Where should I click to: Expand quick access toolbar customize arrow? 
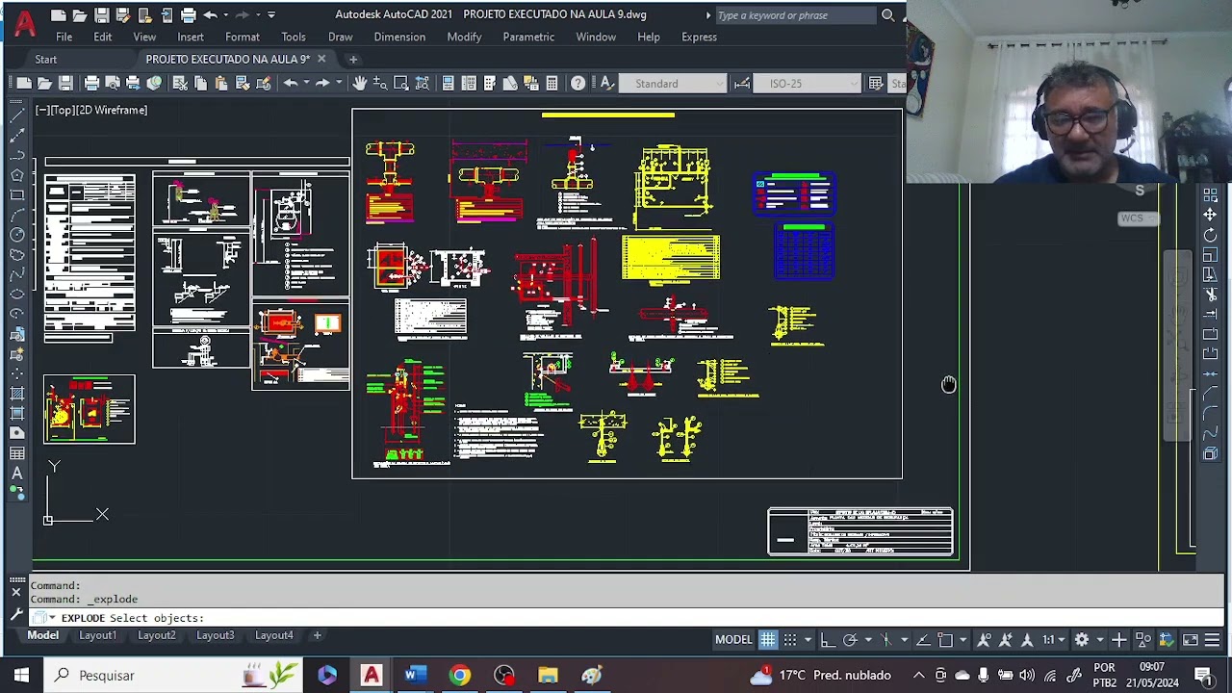click(271, 15)
